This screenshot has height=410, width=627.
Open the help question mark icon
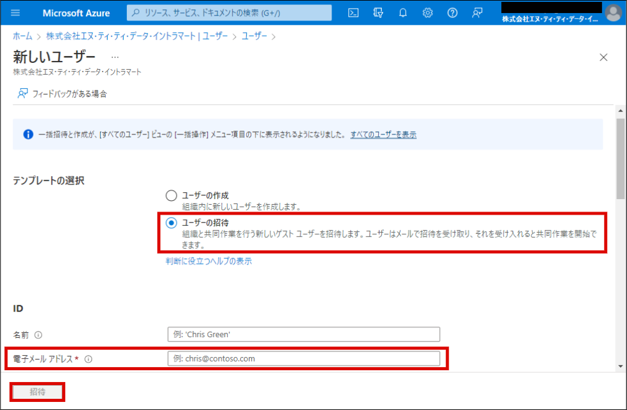point(452,13)
